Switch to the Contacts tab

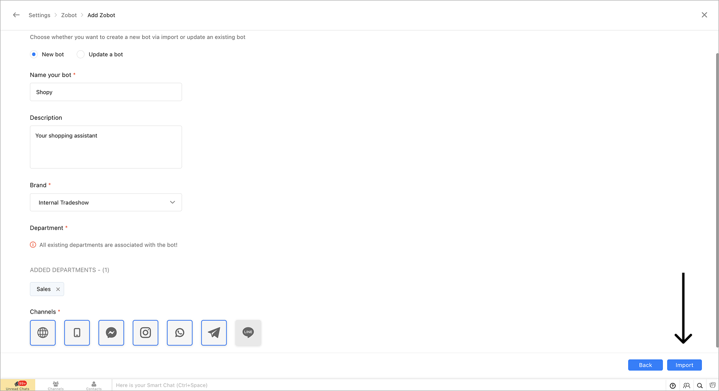pos(94,385)
